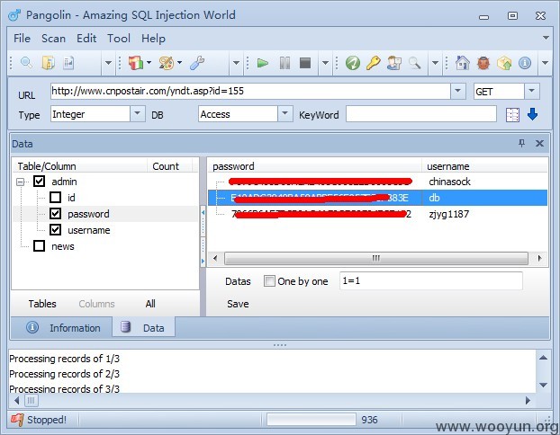
Task: Click the URL input field
Action: pos(250,91)
